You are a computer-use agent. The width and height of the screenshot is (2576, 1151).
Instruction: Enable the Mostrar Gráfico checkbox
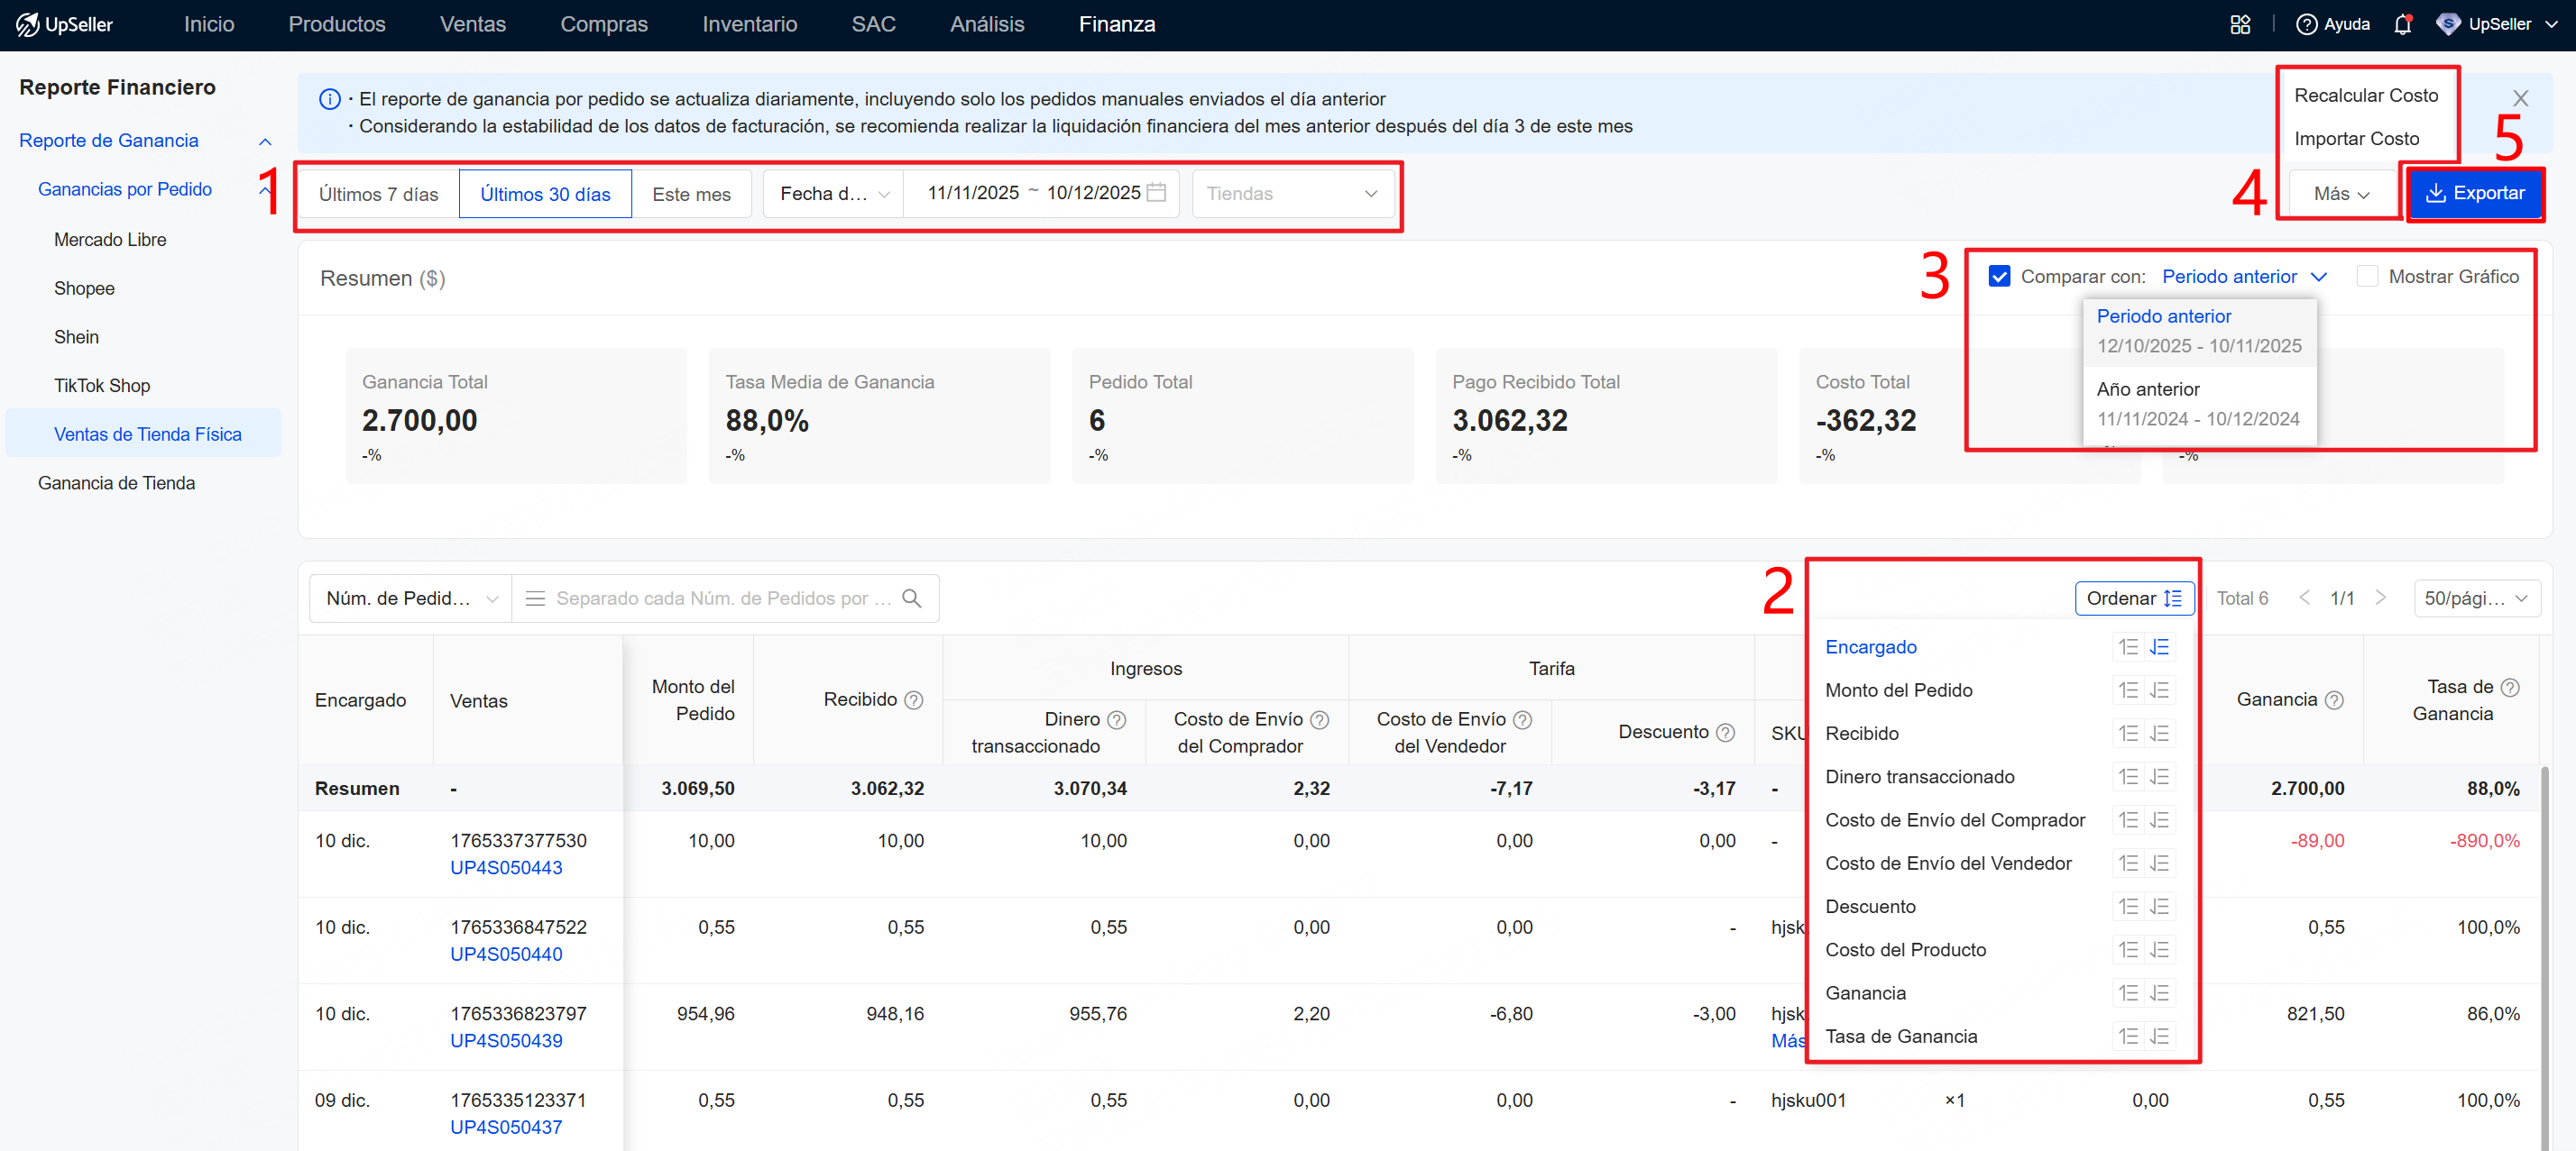[x=2367, y=277]
